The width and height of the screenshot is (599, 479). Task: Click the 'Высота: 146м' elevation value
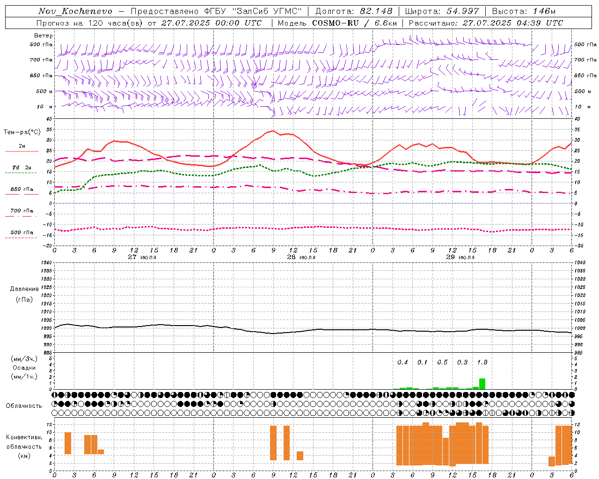524,11
